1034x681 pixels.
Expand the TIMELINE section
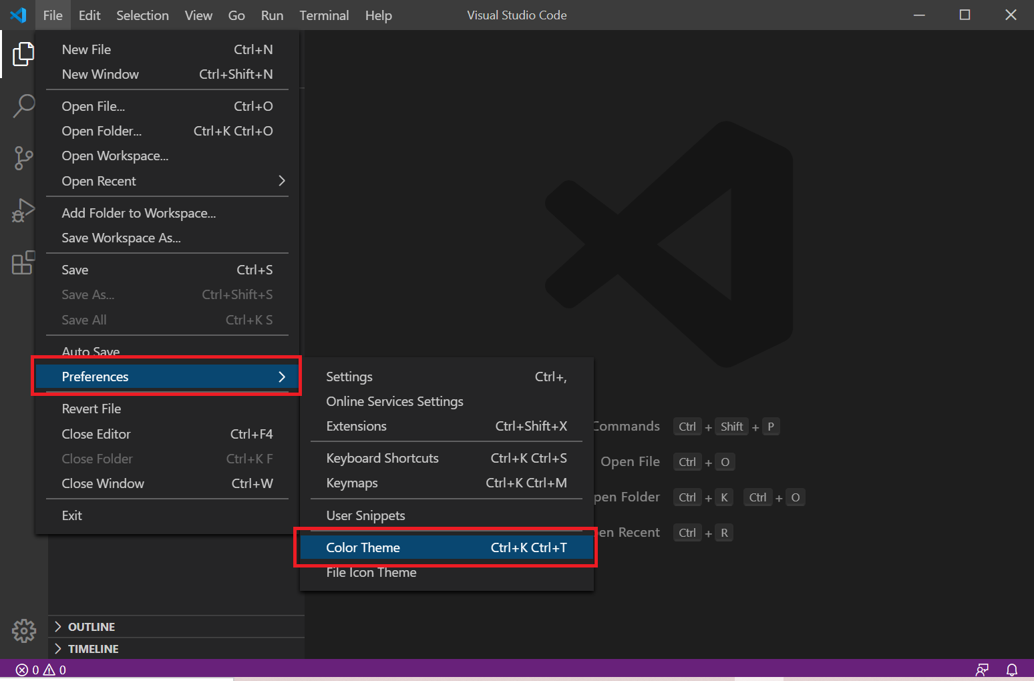click(x=176, y=648)
